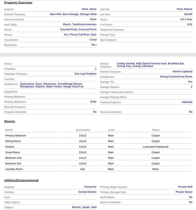Click the 'Forced Air' heating value

90,187
